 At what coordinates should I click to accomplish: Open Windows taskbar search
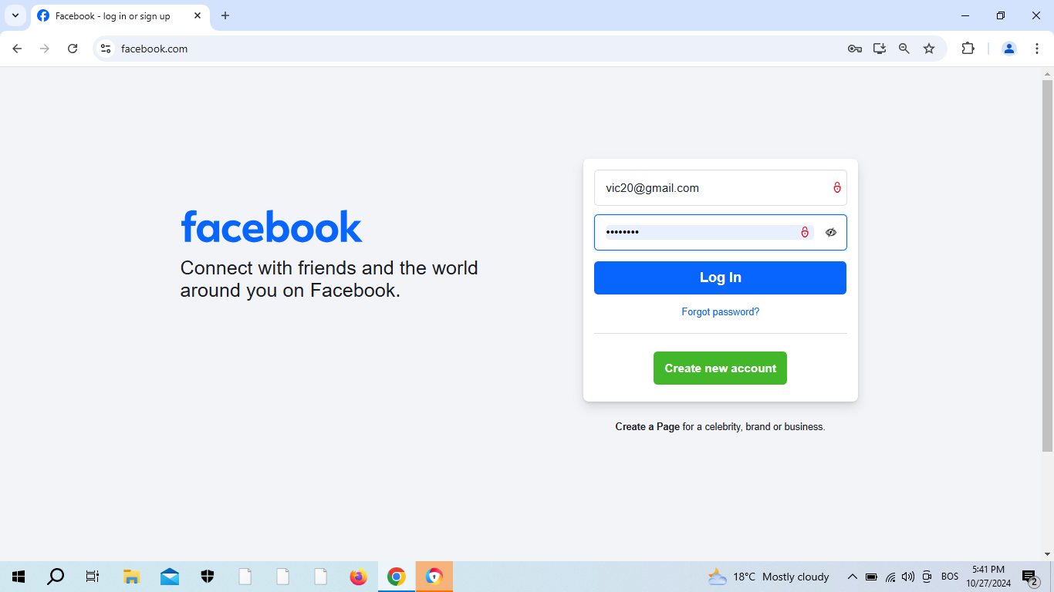click(56, 577)
